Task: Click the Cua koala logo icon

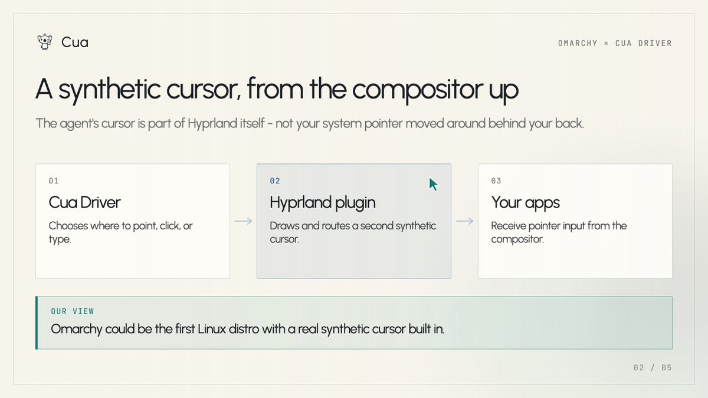Action: point(44,42)
